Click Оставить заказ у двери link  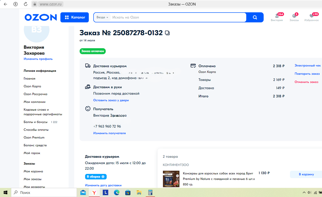(x=111, y=100)
